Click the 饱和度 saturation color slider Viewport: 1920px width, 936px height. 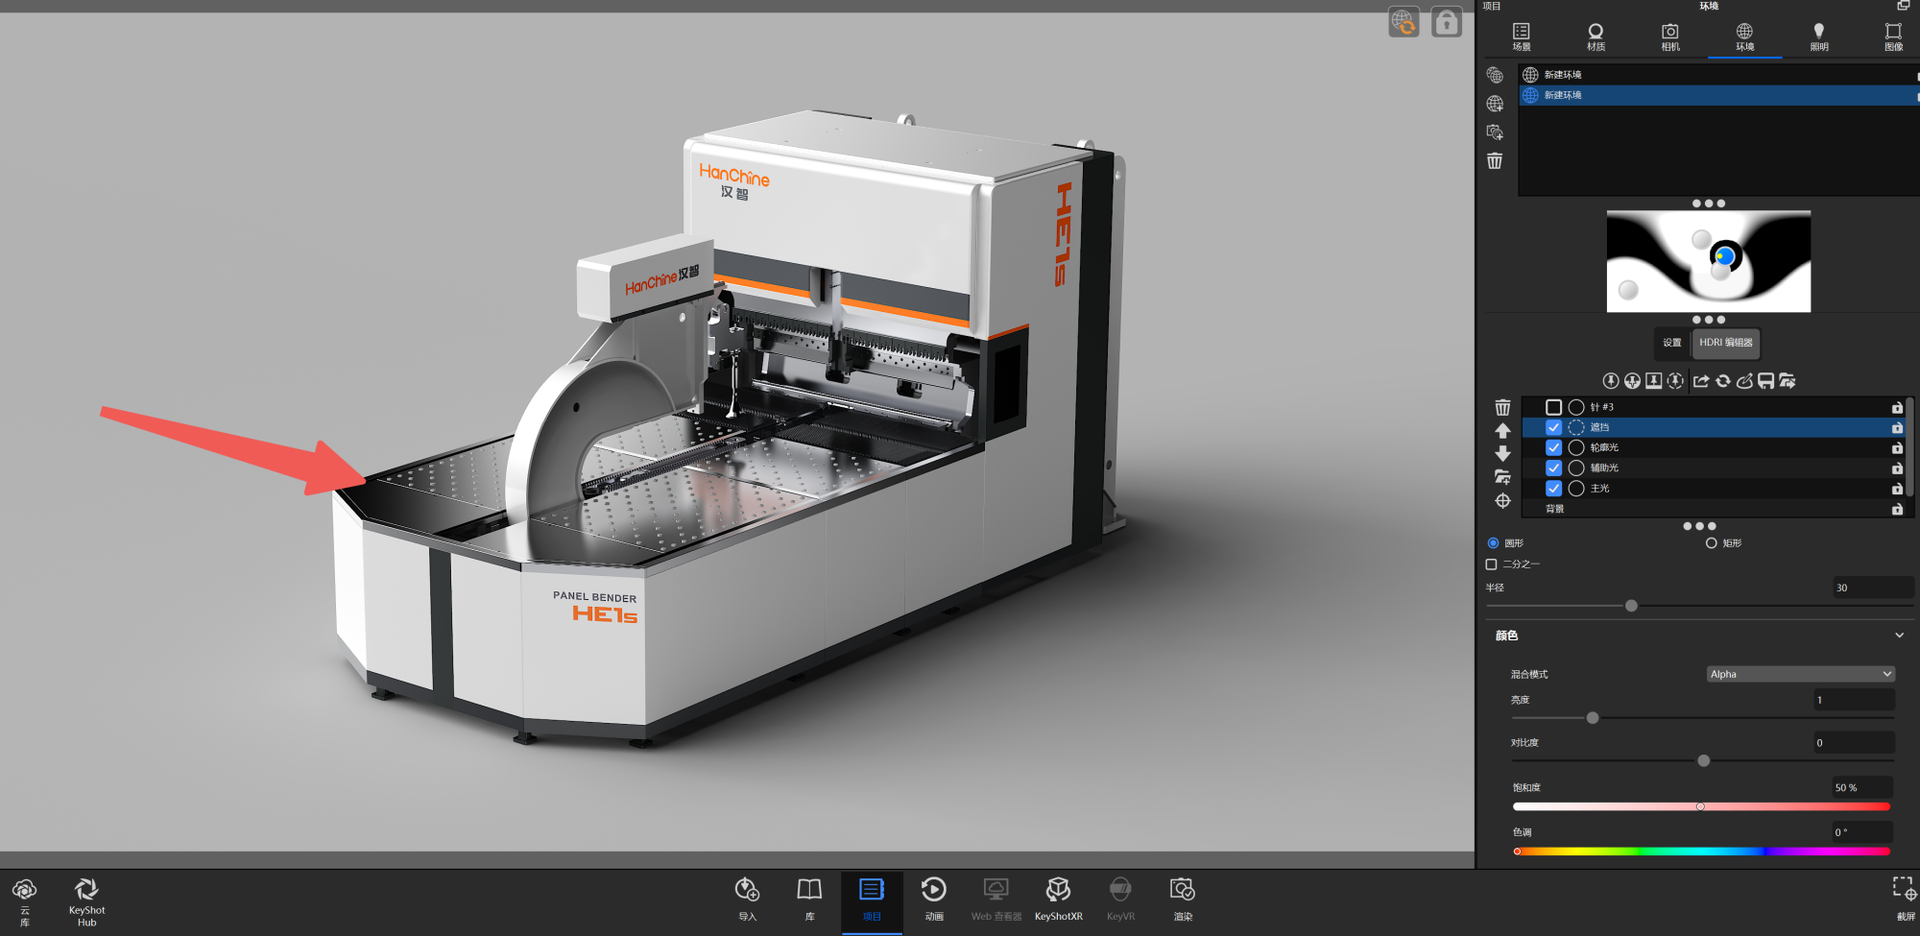1701,806
